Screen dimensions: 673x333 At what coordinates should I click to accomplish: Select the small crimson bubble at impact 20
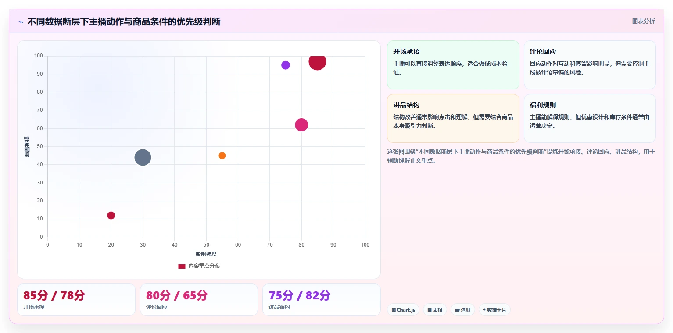coord(111,215)
